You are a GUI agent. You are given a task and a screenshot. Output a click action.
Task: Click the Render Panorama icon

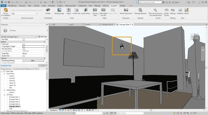[126, 10]
